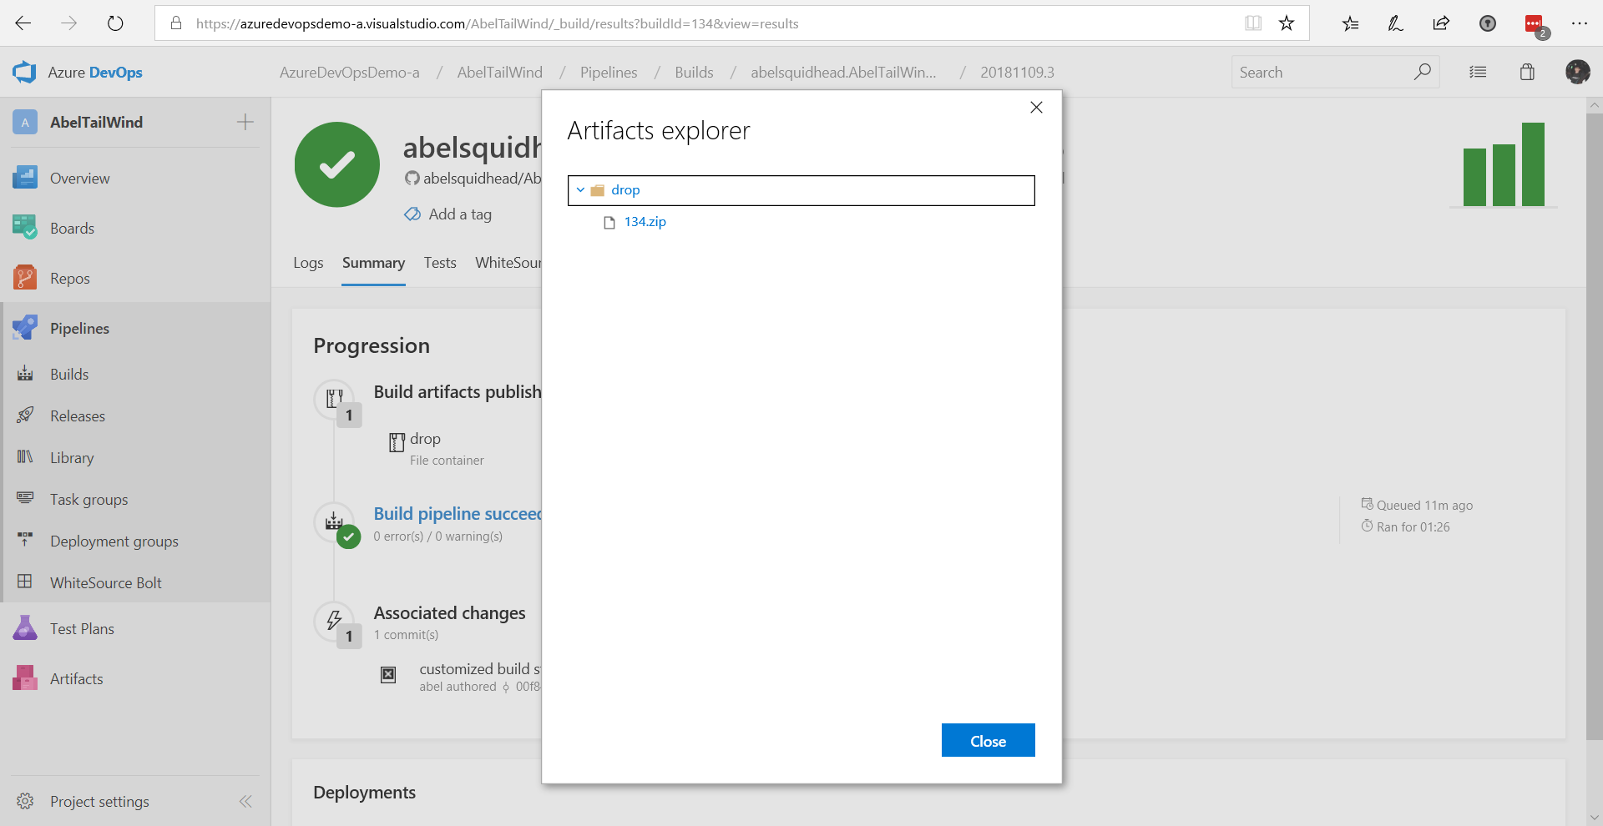1603x826 pixels.
Task: Click Add a tag
Action: tap(448, 214)
